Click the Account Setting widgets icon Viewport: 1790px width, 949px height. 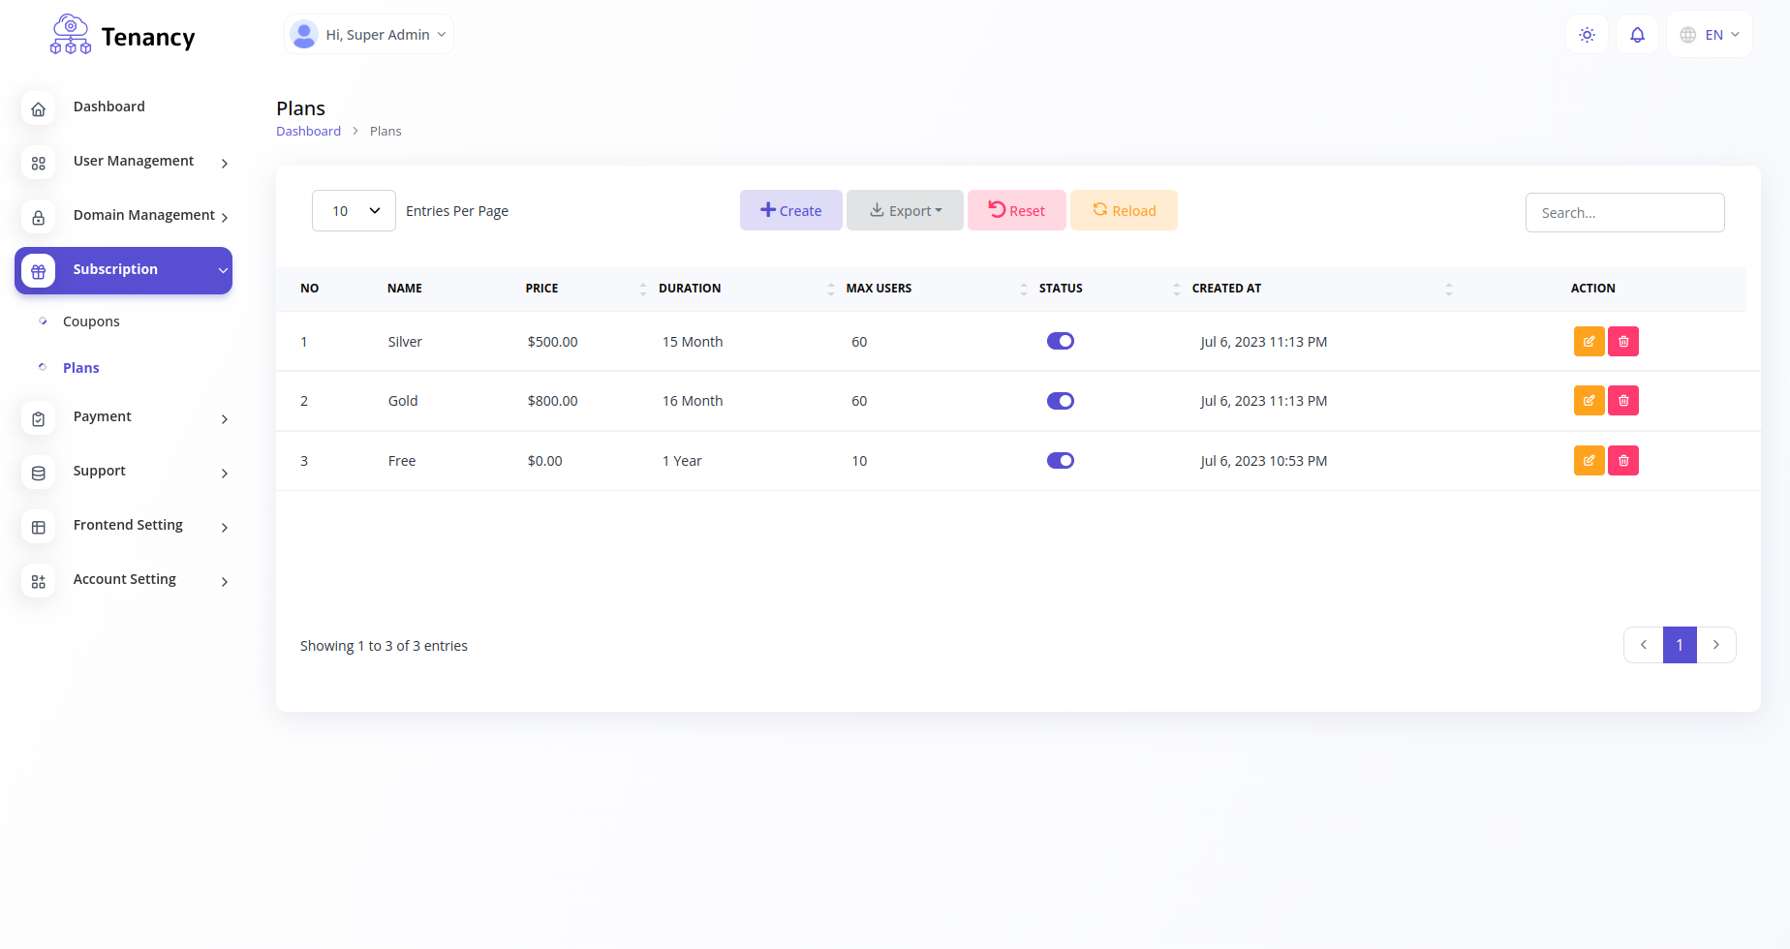[39, 582]
